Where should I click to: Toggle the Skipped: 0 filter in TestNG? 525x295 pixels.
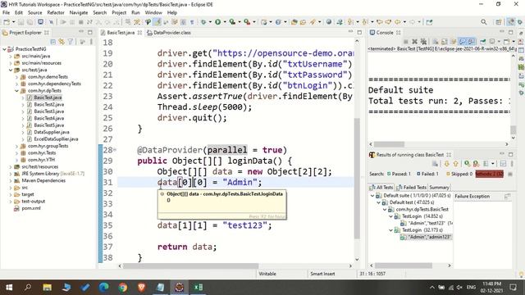(459, 174)
